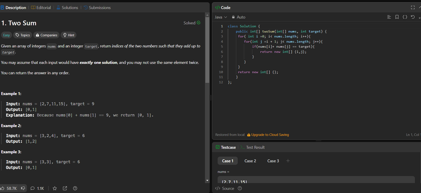Click the Companies tag button

[46, 35]
